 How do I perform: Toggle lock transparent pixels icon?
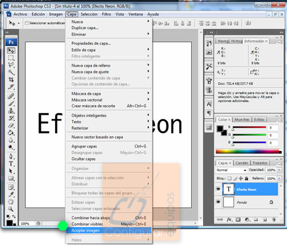tap(229, 178)
